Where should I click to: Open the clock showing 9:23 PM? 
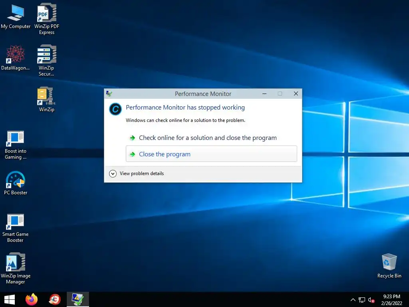391,300
